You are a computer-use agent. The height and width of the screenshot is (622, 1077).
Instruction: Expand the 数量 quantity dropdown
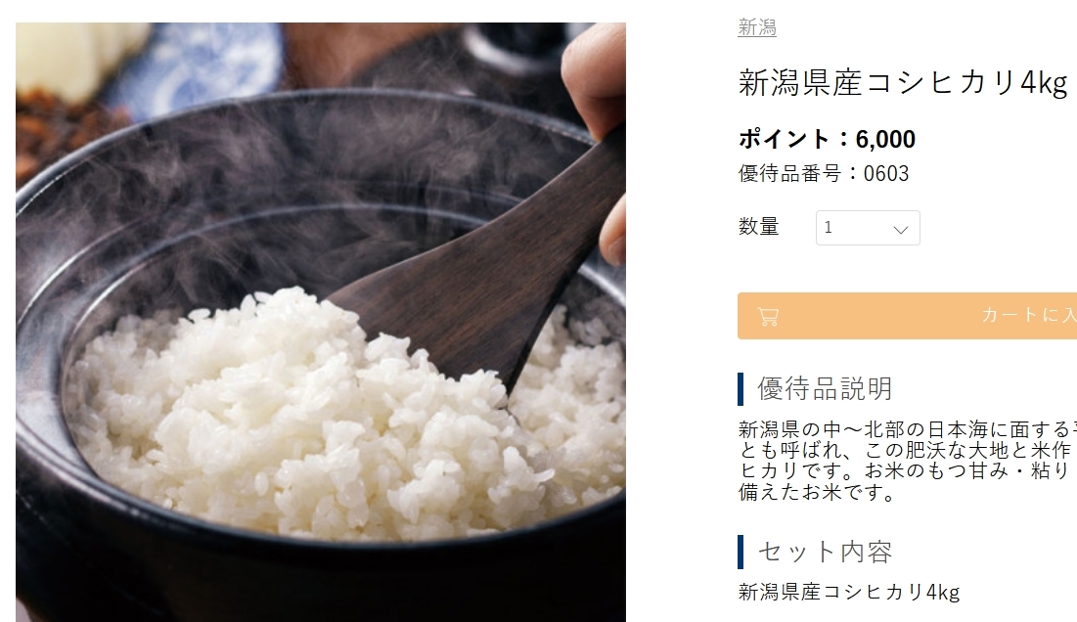point(868,228)
